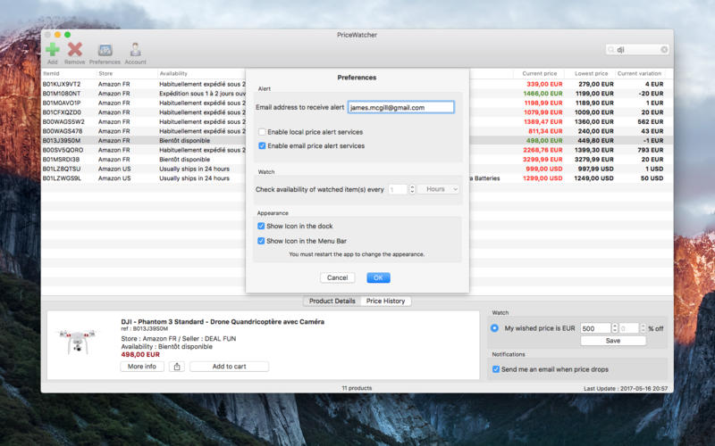Click the email address input field
This screenshot has height=446, width=715.
[x=400, y=107]
